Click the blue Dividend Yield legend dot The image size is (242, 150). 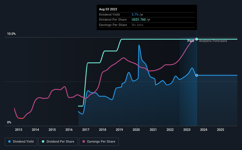coord(9,141)
